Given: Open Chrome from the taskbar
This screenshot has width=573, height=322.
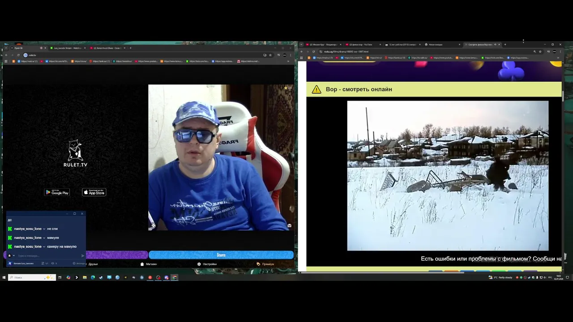Looking at the screenshot, I should pyautogui.click(x=175, y=278).
